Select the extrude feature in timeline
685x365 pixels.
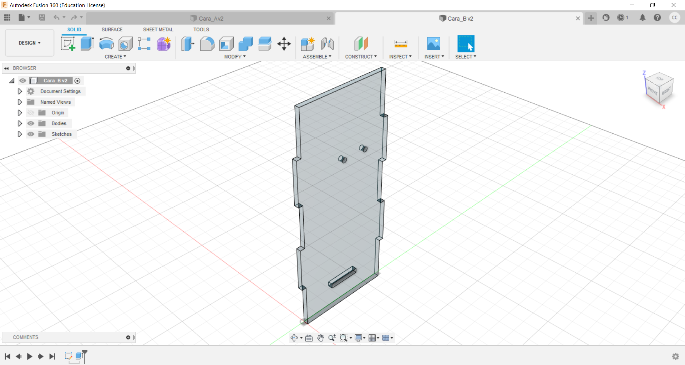click(x=79, y=356)
